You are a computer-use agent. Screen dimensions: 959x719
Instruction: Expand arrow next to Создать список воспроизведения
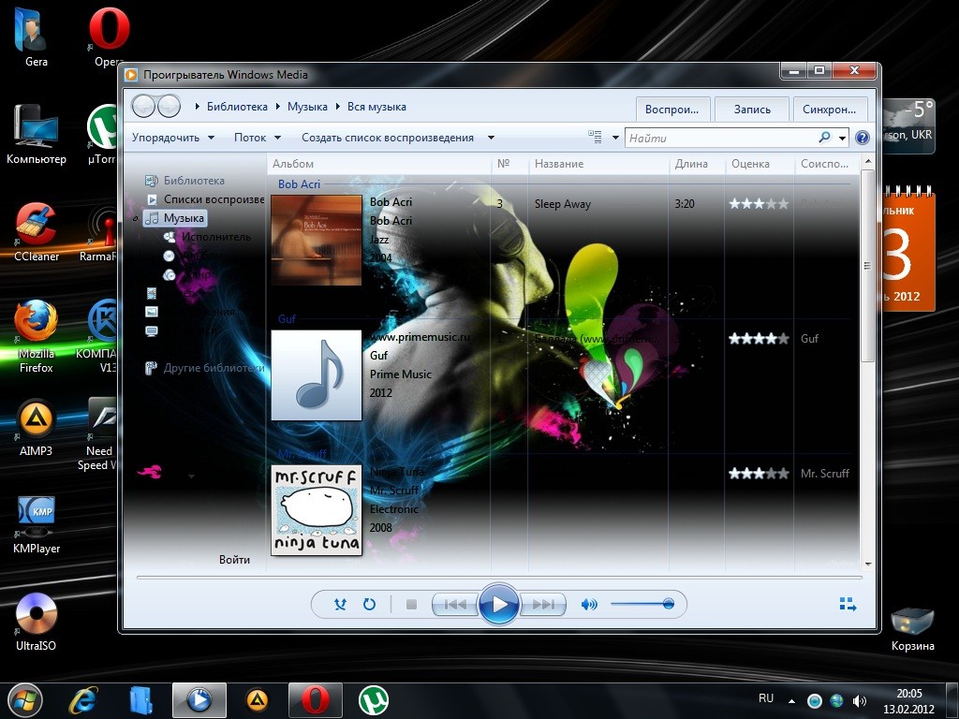pyautogui.click(x=491, y=138)
